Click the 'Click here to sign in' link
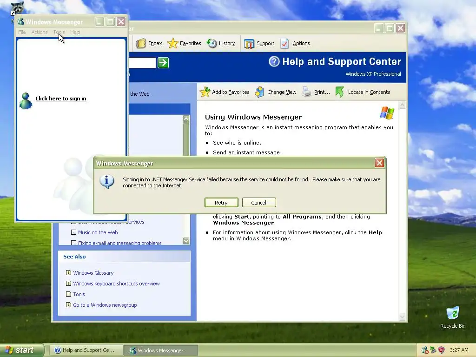This screenshot has height=357, width=476. 61,99
